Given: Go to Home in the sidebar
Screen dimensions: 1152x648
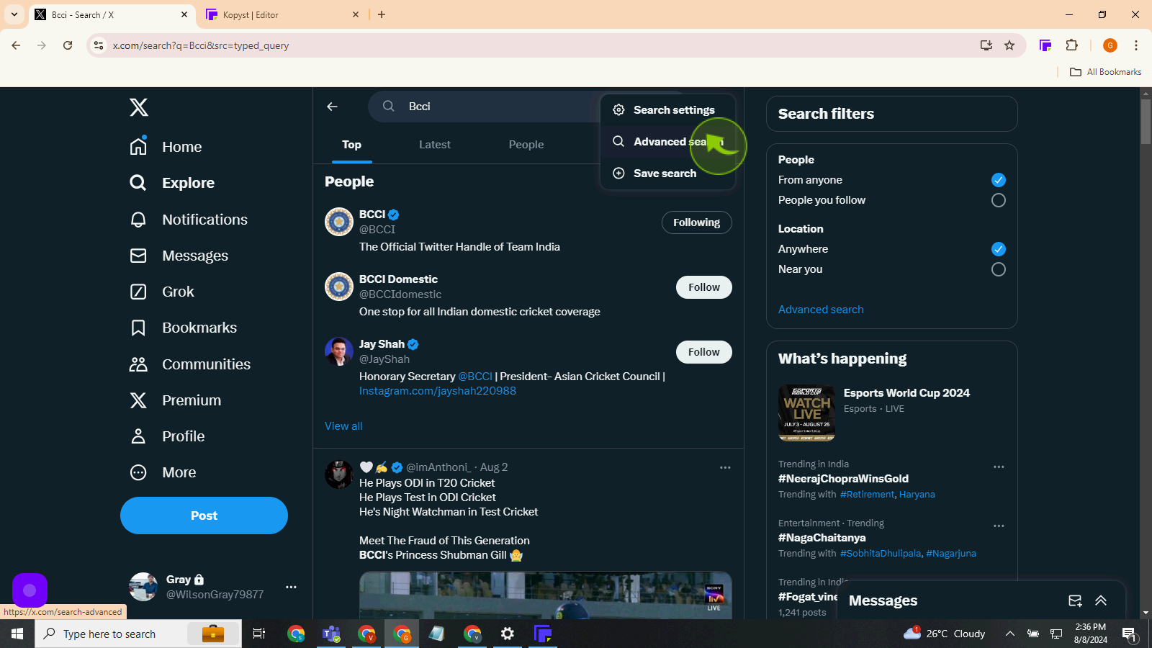Looking at the screenshot, I should tap(166, 147).
